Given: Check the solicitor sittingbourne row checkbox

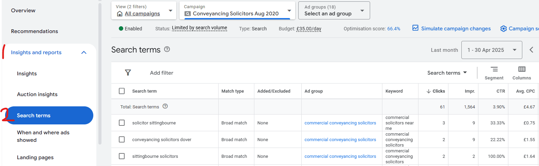Looking at the screenshot, I should (122, 123).
